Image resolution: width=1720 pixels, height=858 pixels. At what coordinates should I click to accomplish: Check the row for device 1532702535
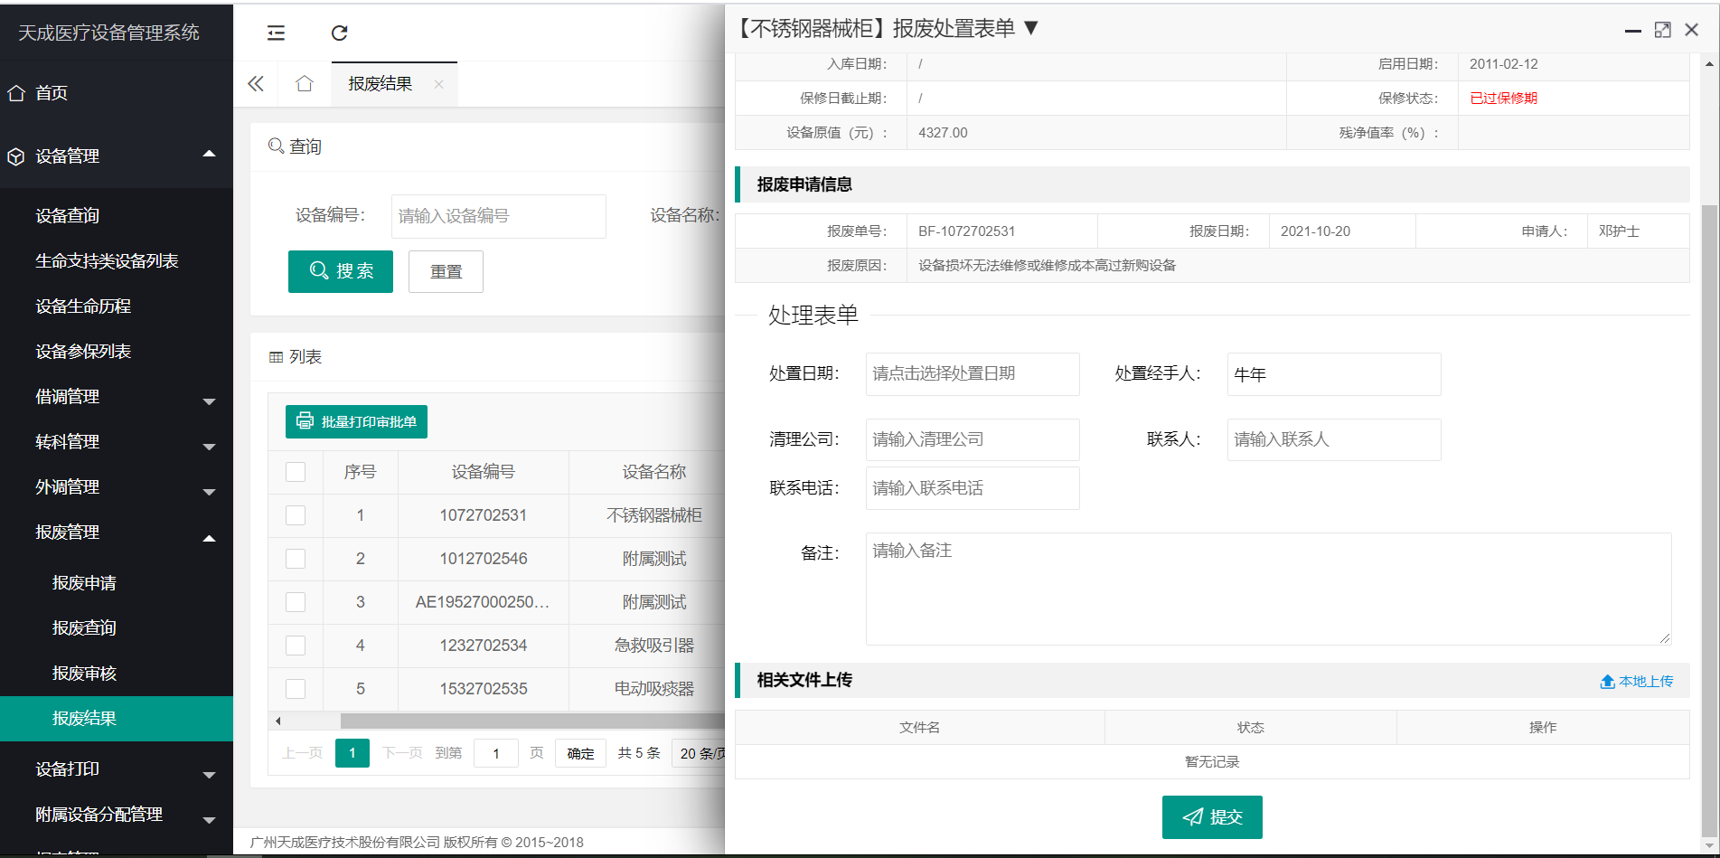point(296,689)
